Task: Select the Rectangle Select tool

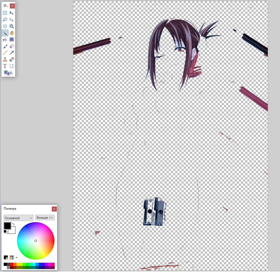Action: click(5, 13)
